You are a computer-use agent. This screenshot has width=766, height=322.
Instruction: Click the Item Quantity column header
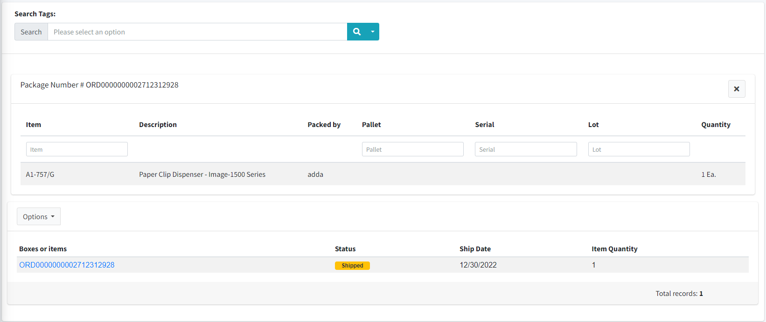614,249
